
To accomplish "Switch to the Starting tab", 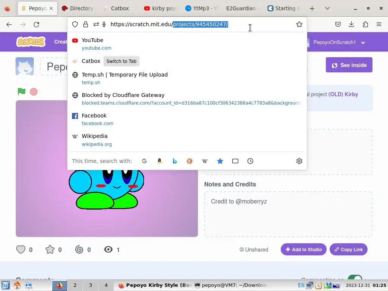I will coord(283,8).
